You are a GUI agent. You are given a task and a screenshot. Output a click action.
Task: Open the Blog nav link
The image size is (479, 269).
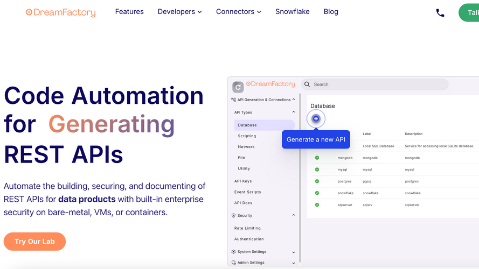point(331,12)
